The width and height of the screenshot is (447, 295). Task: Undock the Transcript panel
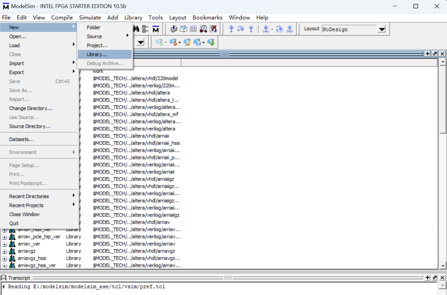[435, 278]
